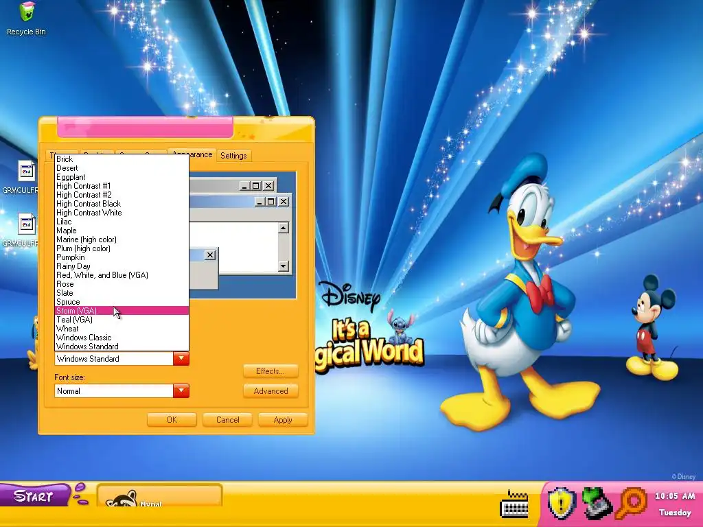
Task: Click the Start button
Action: (x=34, y=495)
